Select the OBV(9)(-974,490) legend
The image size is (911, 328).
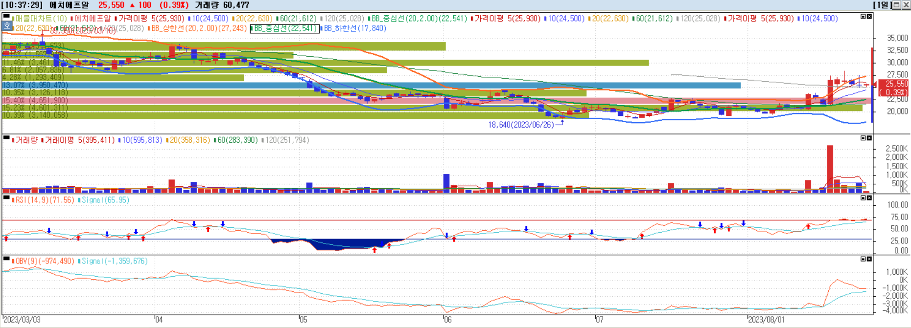click(45, 261)
